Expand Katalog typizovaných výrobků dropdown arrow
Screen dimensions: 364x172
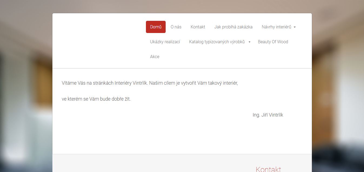pyautogui.click(x=249, y=42)
